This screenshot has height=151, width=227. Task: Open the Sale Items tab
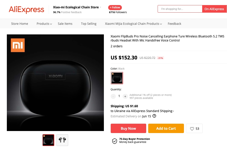pos(65,24)
